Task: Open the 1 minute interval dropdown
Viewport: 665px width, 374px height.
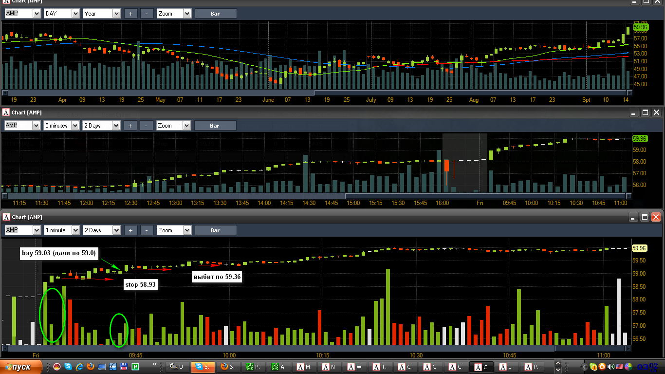Action: (75, 230)
